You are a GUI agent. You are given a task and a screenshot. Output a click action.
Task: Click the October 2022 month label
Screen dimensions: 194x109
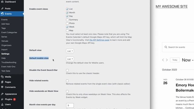point(169,70)
